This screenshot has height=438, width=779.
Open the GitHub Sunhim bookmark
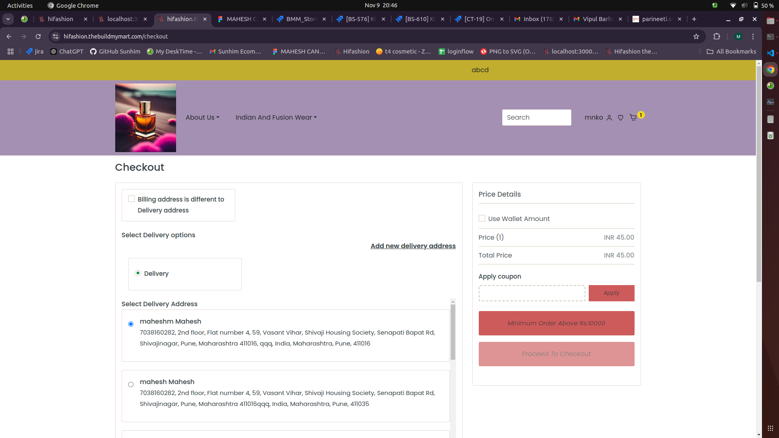pos(115,52)
